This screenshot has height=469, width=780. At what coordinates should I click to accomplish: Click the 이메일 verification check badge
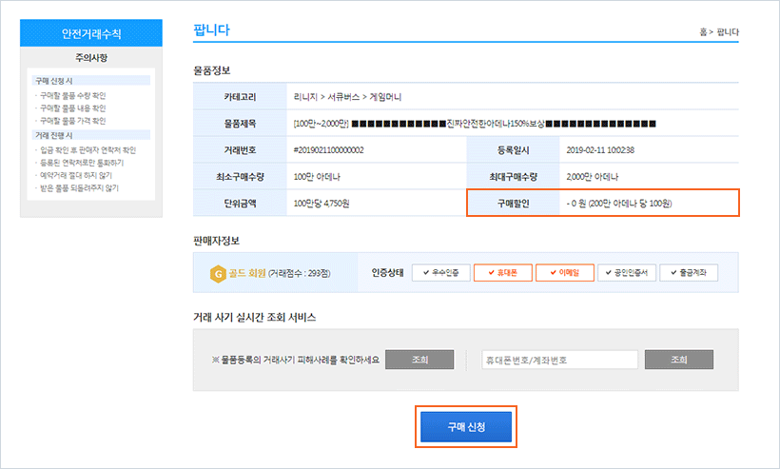(565, 272)
